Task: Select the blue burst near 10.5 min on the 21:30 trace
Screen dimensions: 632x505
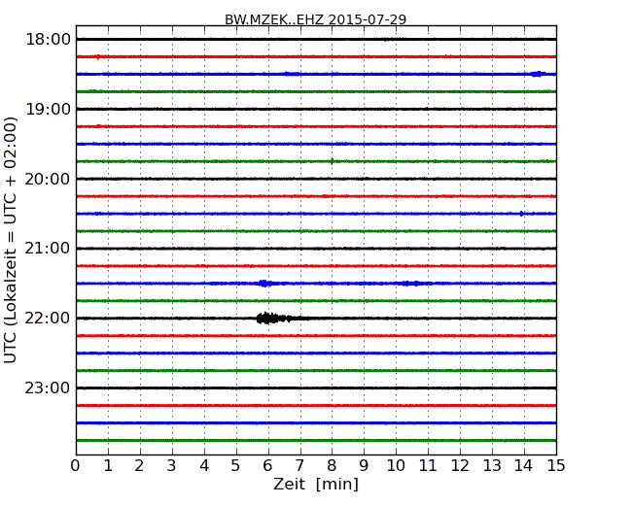Action: click(x=411, y=284)
